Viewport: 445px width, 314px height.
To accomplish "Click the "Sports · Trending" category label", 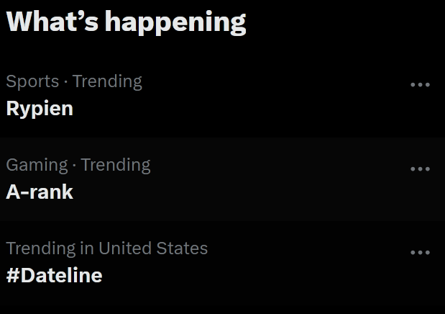I will tap(74, 81).
